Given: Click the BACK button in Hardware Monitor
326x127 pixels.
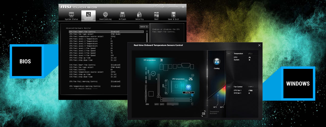Looking at the screenshot, I should click(144, 27).
